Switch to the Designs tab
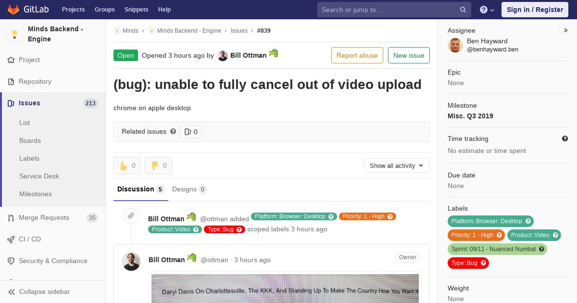577x303 pixels. (189, 189)
